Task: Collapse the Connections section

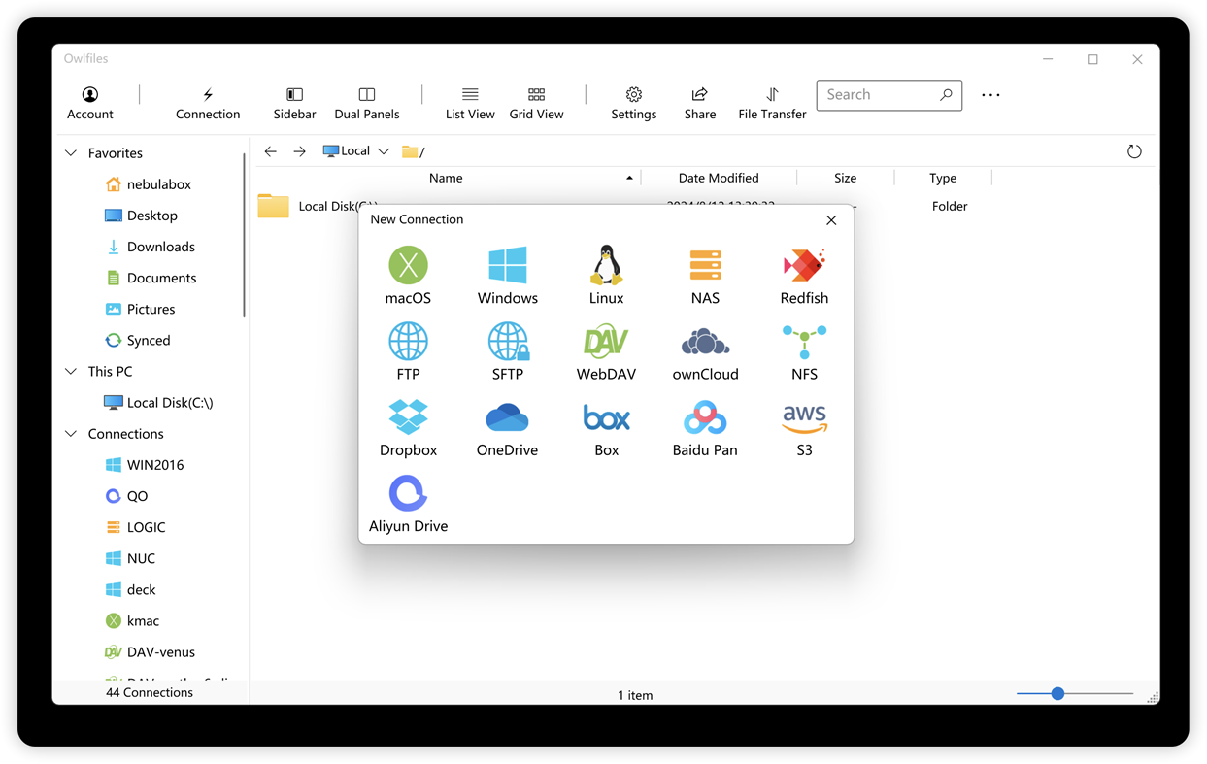Action: click(x=70, y=433)
